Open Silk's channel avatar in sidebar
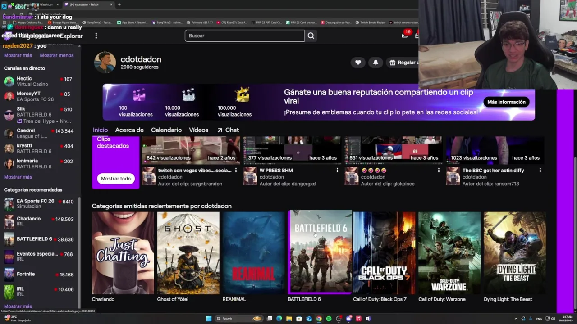The height and width of the screenshot is (324, 577). tap(9, 115)
